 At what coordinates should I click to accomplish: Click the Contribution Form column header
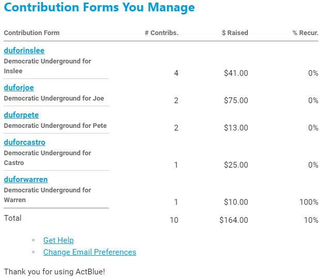(32, 33)
